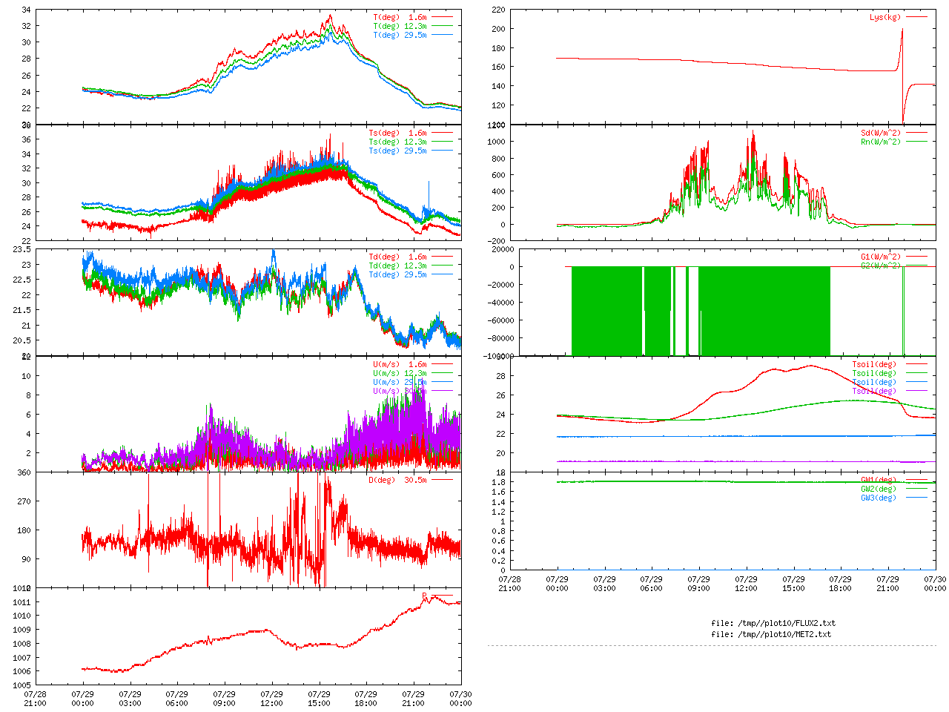Viewport: 949px width, 712px height.
Task: Click the green T(deg) 12.3m legend label
Action: pos(400,26)
